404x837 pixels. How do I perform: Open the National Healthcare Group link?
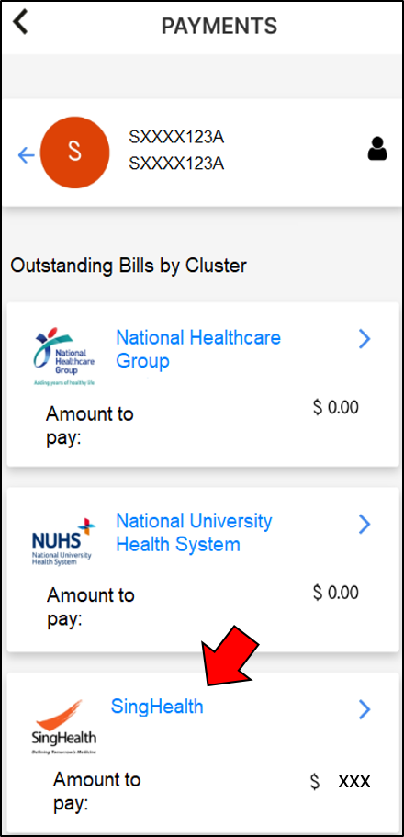198,349
